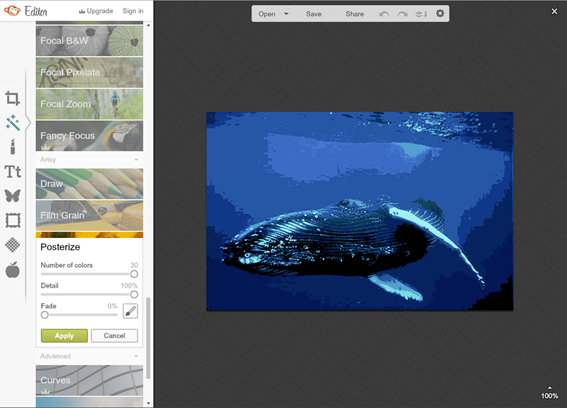Click the undo arrow in toolbar
Image resolution: width=567 pixels, height=408 pixels.
click(384, 13)
